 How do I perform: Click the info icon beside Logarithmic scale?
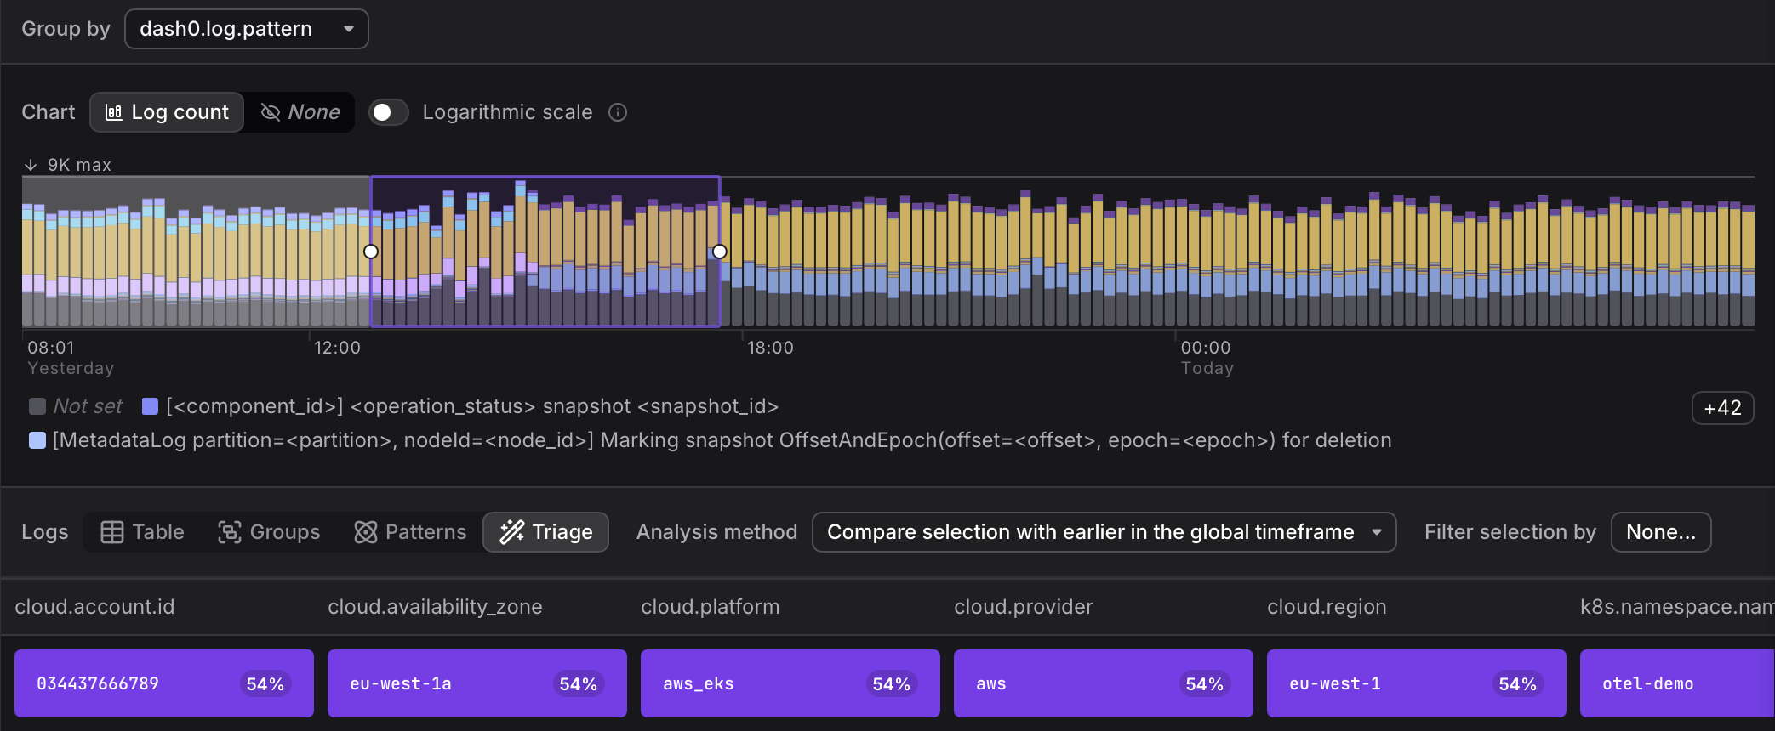[x=618, y=112]
